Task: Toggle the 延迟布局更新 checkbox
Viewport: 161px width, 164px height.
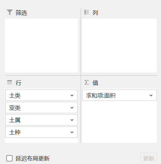Action: [x=9, y=158]
